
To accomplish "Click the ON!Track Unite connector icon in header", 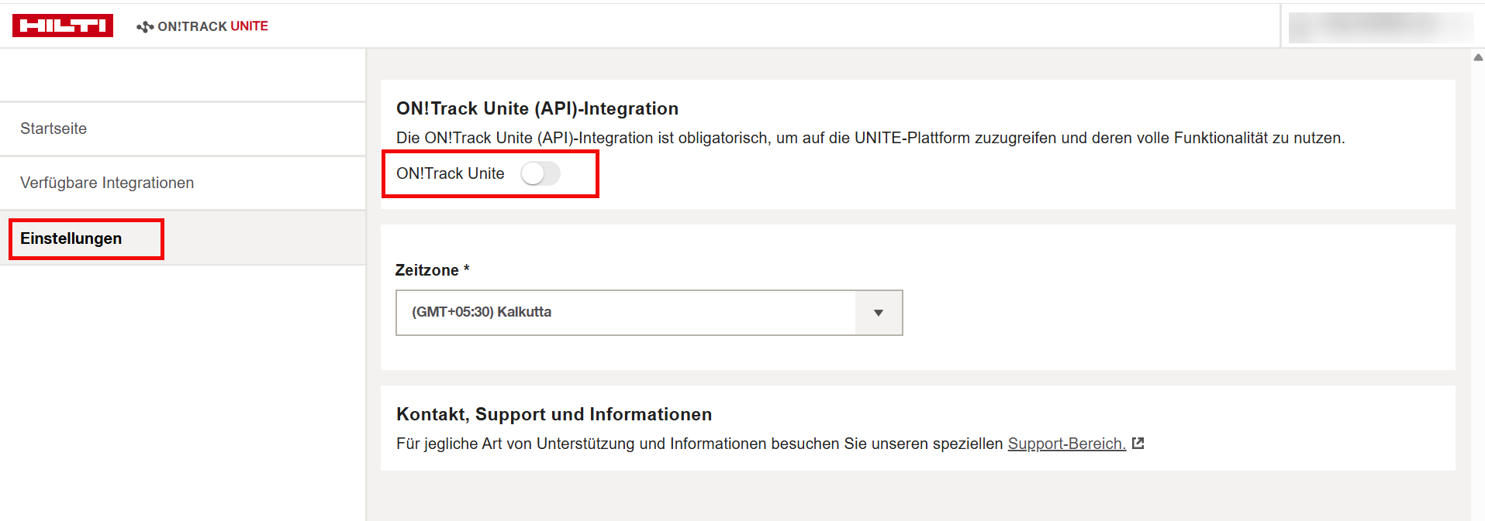I will 144,27.
